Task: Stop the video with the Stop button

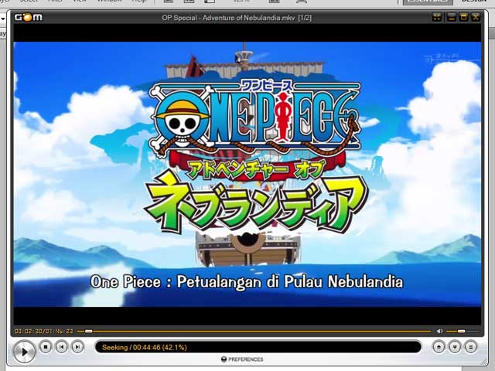Action: pyautogui.click(x=46, y=347)
